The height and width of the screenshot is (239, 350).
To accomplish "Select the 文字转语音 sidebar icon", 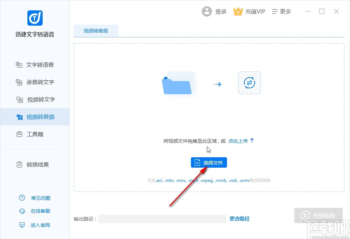I will click(x=20, y=65).
